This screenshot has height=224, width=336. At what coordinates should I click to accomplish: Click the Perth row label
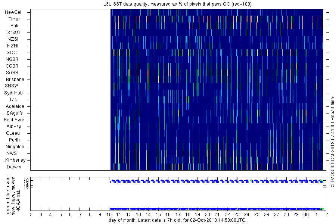(14, 140)
